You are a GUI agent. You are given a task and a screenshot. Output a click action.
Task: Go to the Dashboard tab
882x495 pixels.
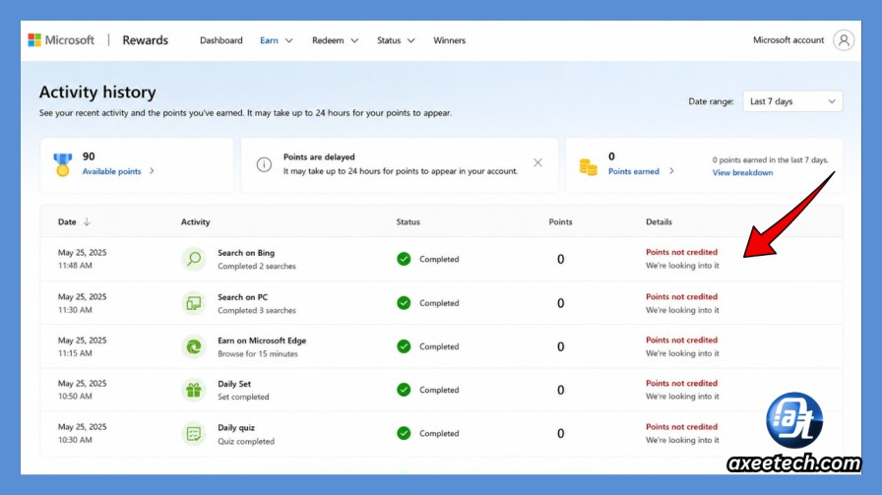[221, 40]
